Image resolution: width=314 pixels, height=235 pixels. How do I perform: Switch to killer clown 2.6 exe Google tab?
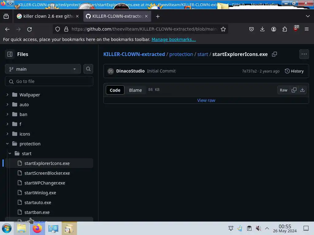[x=48, y=17]
